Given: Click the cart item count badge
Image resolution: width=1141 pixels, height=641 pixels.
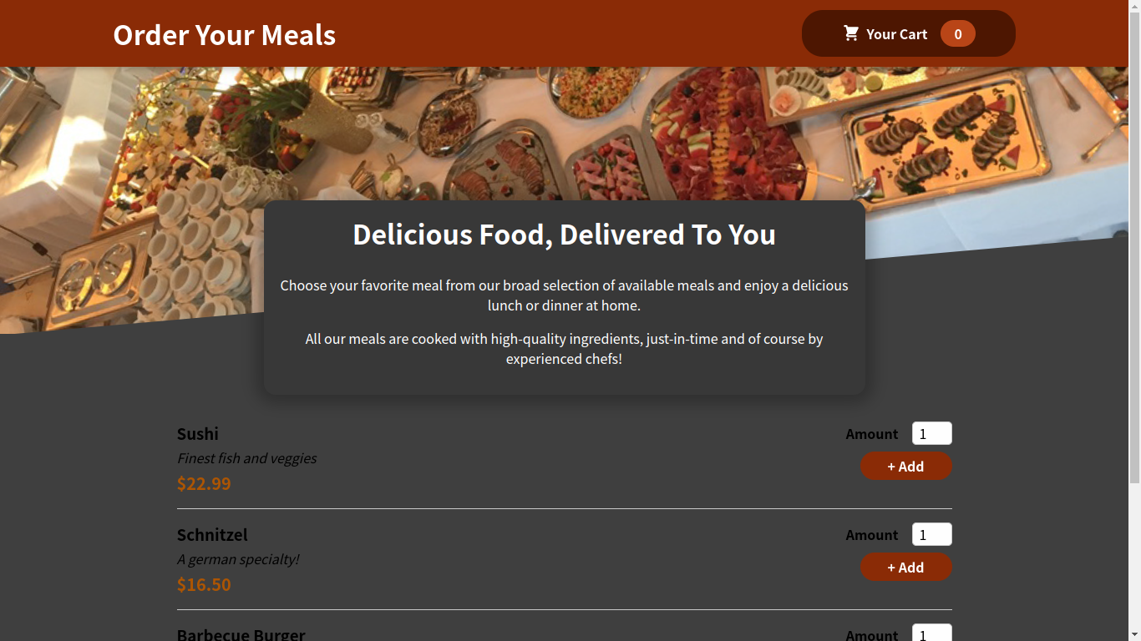Looking at the screenshot, I should [x=958, y=33].
